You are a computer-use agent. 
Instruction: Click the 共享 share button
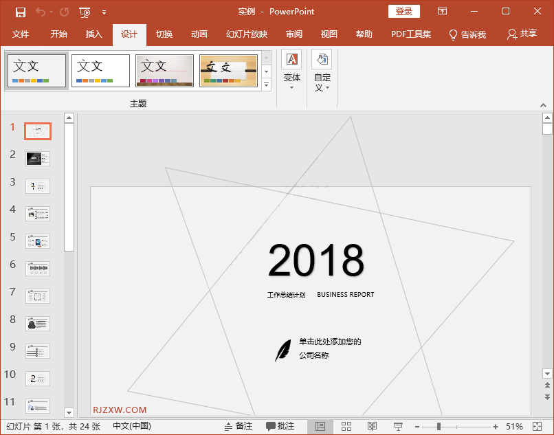click(x=522, y=34)
